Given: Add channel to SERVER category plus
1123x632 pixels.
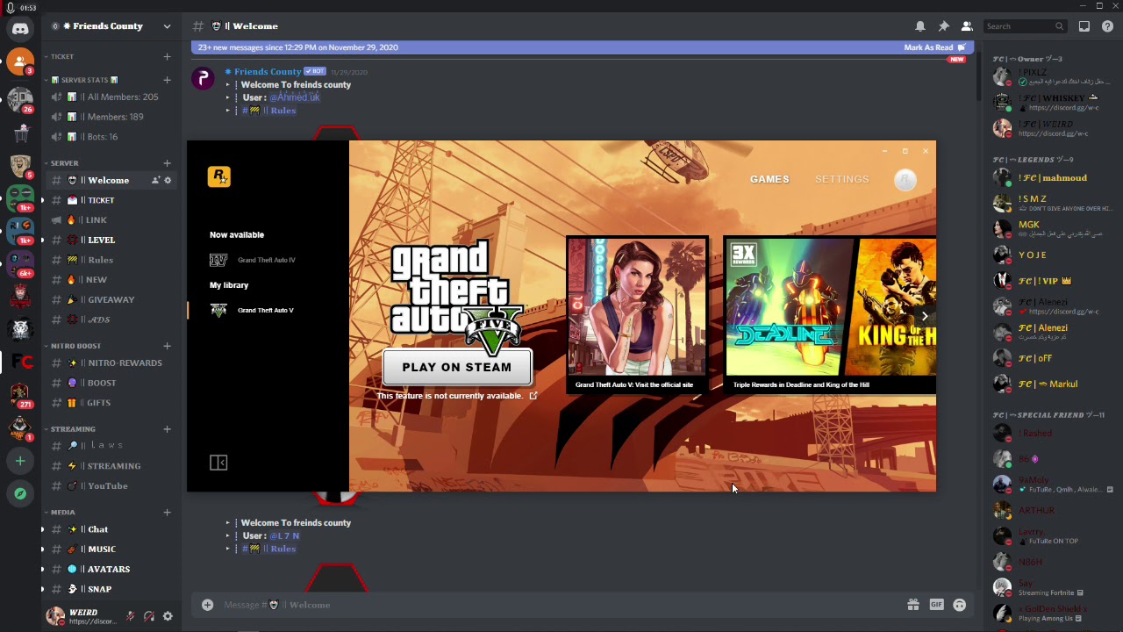Looking at the screenshot, I should click(167, 163).
